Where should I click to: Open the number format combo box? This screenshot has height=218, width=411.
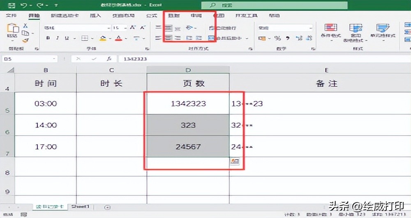click(x=285, y=28)
